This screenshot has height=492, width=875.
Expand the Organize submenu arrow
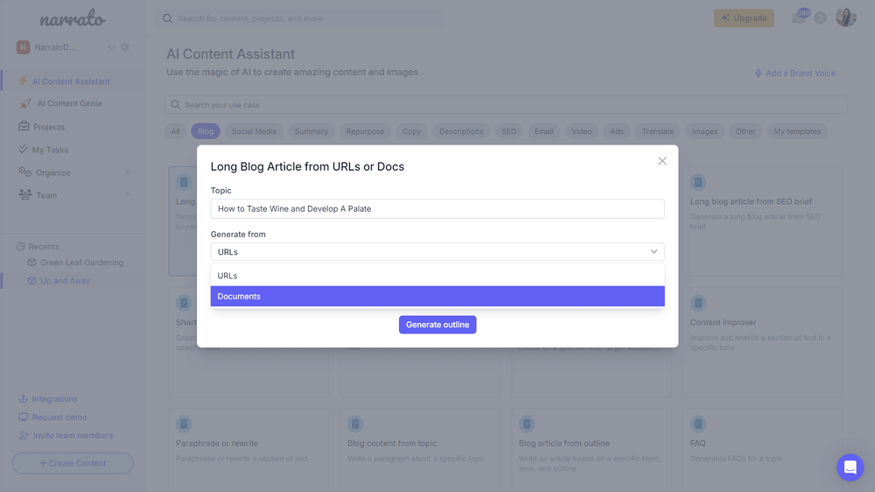(129, 172)
